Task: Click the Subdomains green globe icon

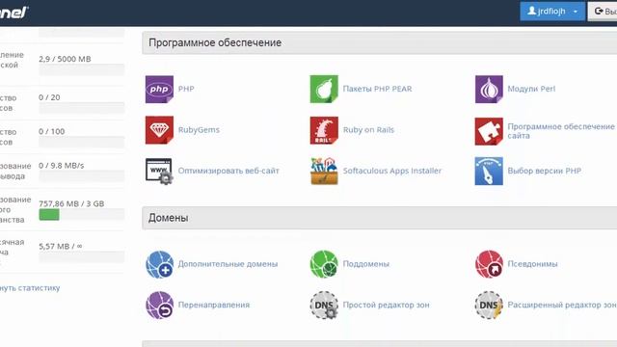Action: click(x=324, y=264)
